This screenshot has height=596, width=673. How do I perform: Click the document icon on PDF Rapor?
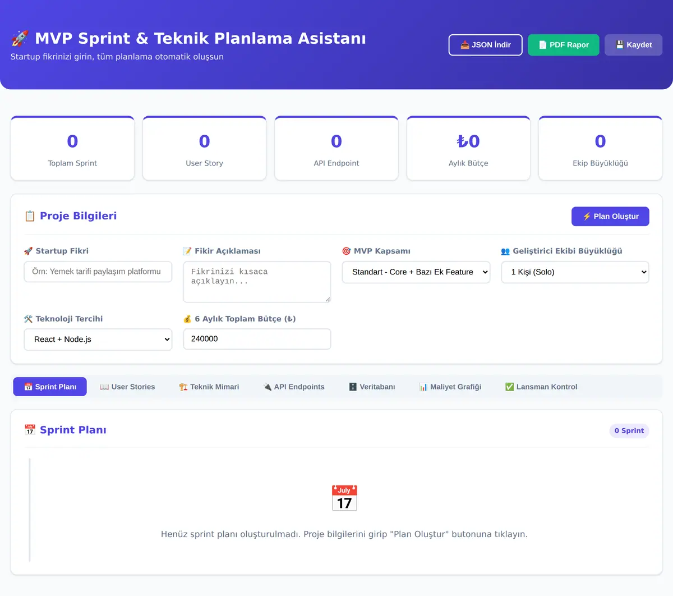coord(542,45)
